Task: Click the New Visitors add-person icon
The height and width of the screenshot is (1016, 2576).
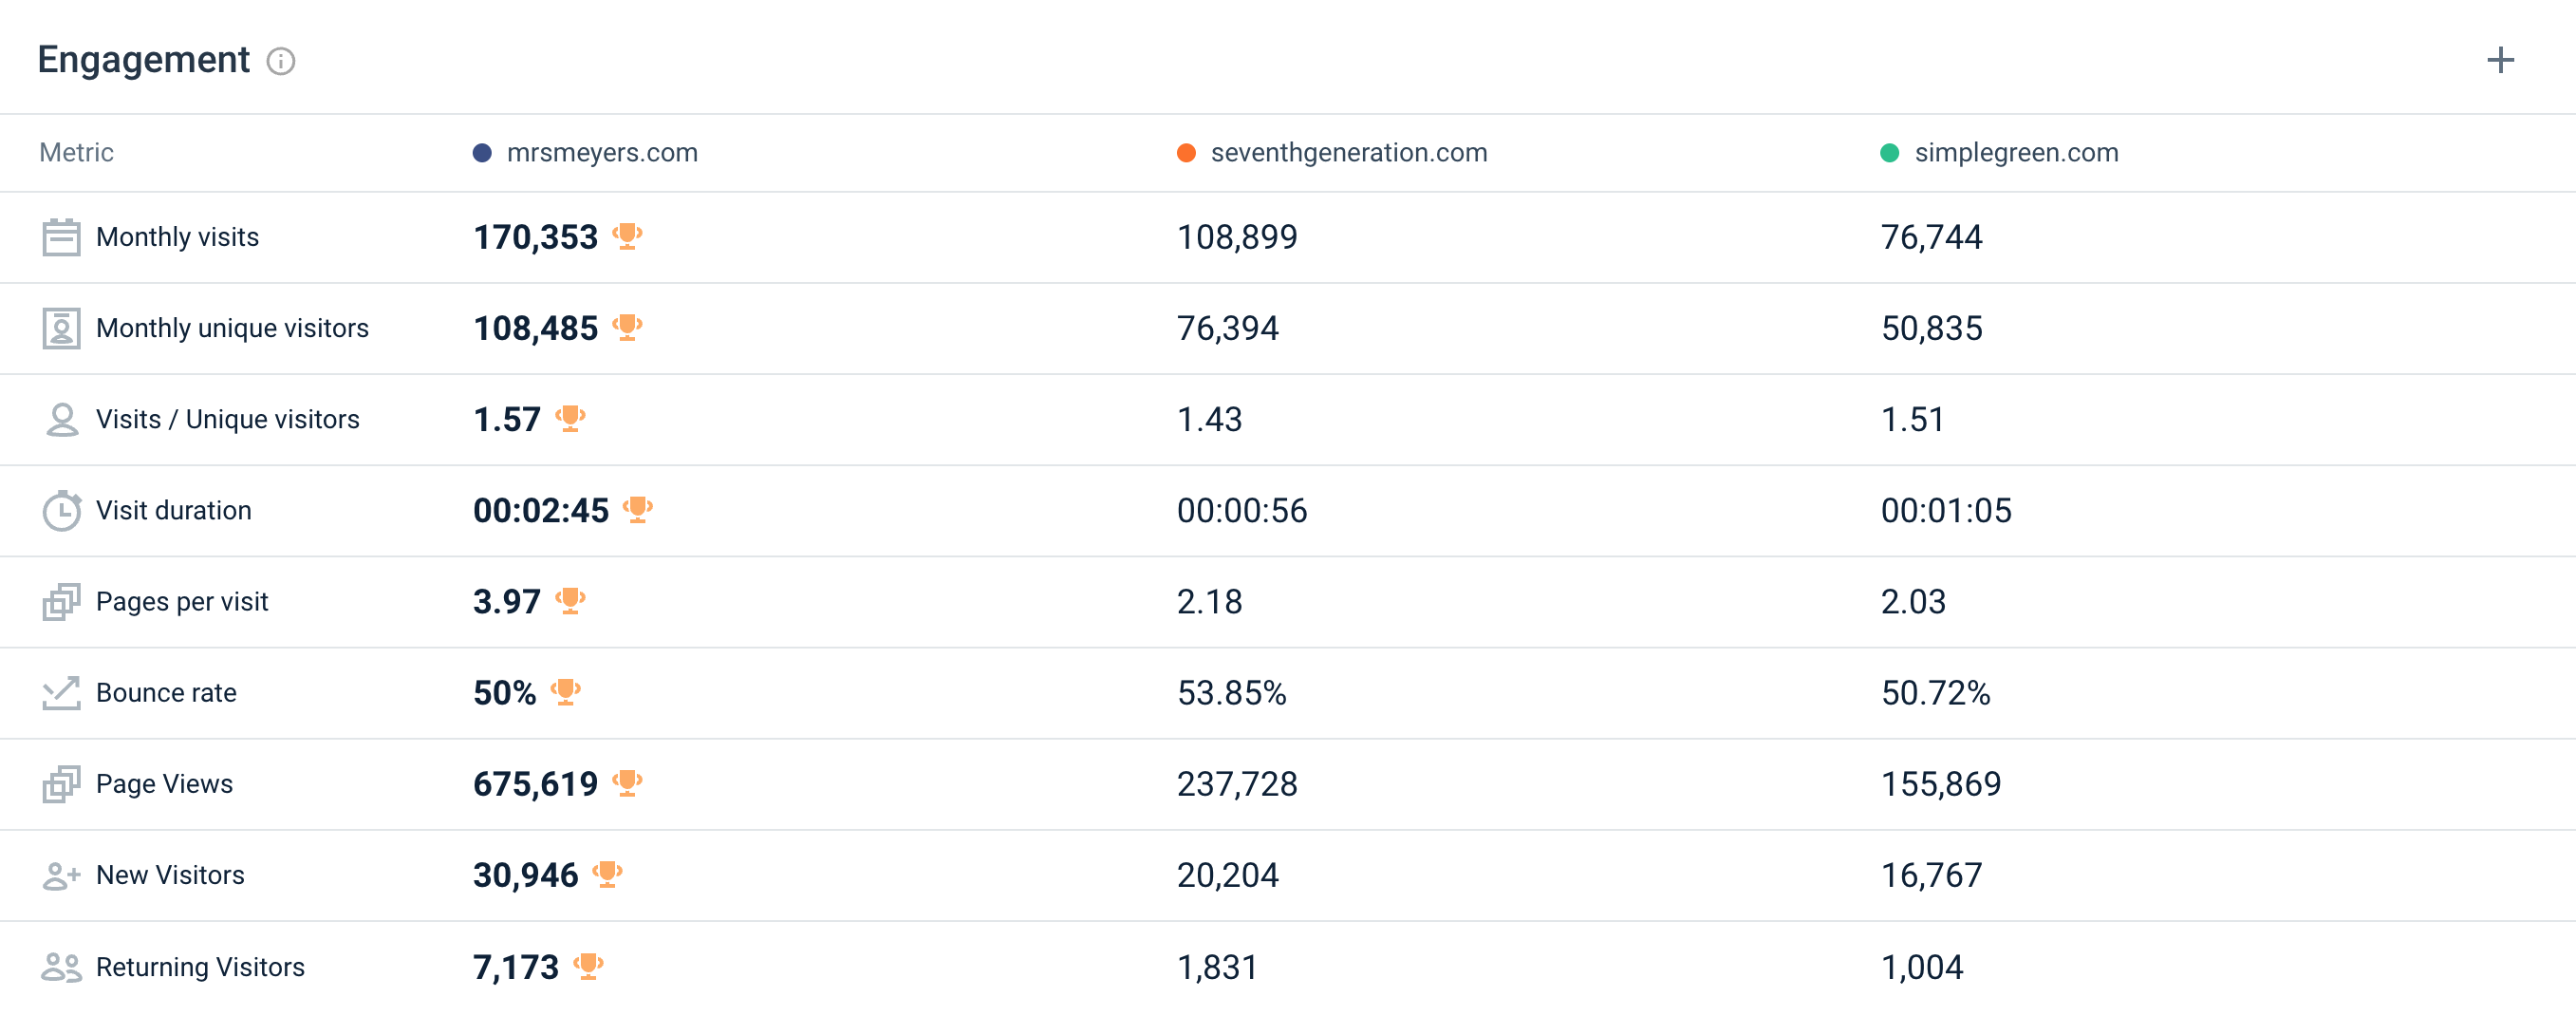Action: point(61,876)
